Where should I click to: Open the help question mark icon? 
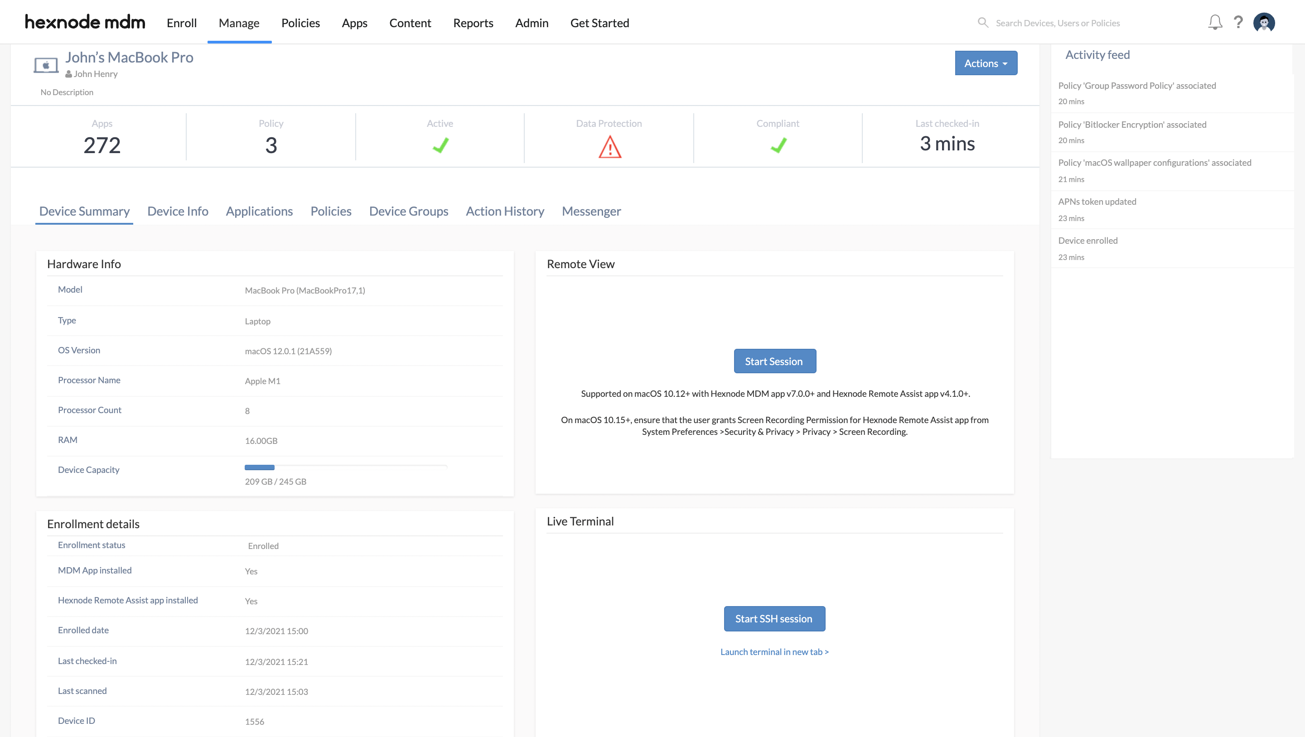tap(1238, 22)
